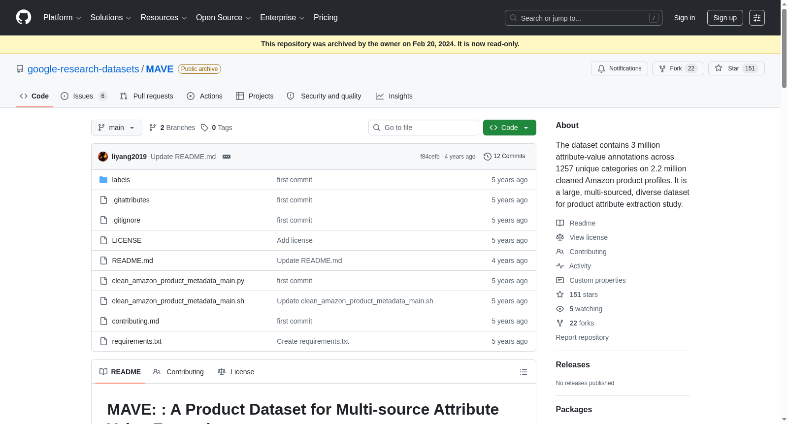Switch to the Issues tab
788x424 pixels.
[x=84, y=96]
